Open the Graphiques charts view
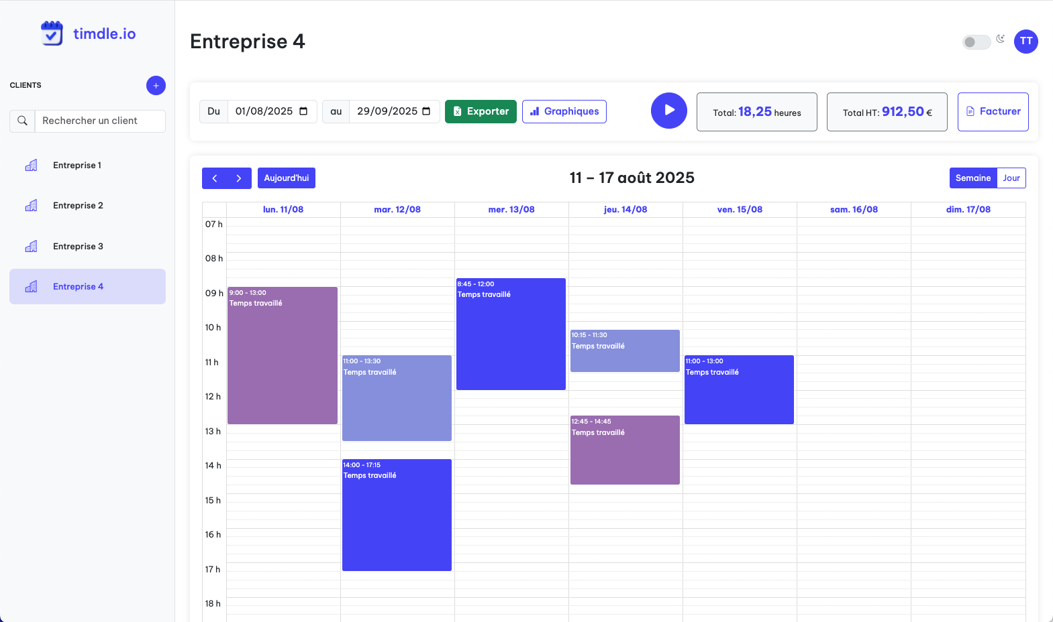 point(564,111)
